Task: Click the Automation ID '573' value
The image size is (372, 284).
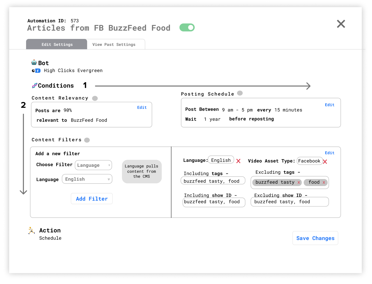Action: pos(75,21)
